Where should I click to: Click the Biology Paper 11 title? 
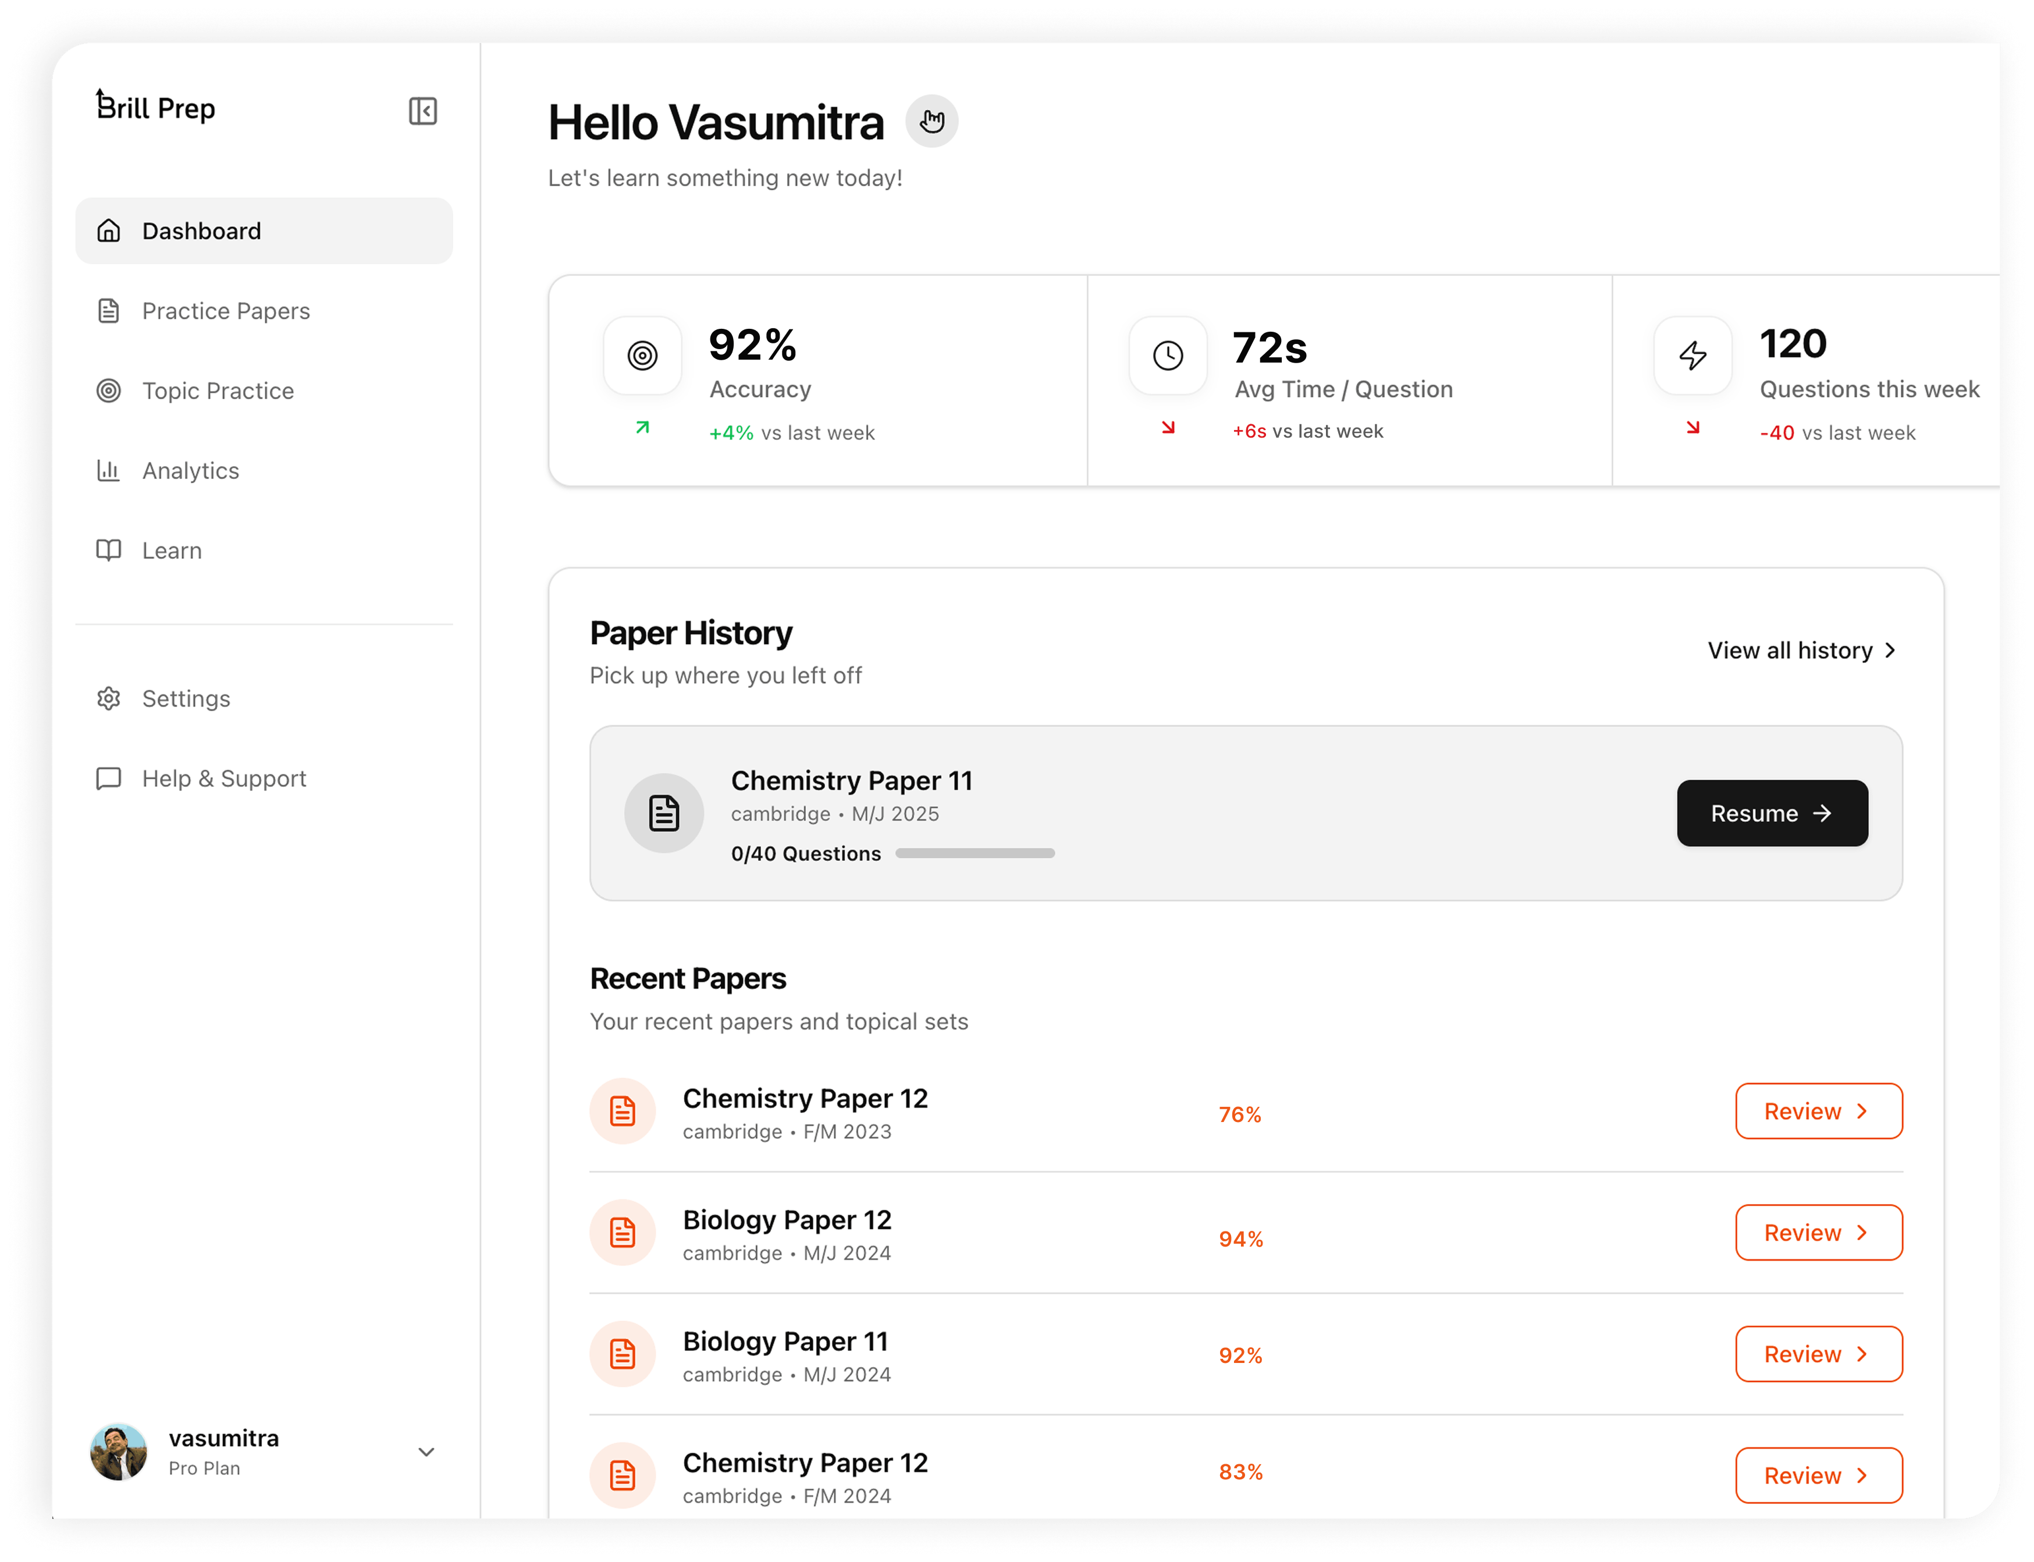pos(785,1341)
